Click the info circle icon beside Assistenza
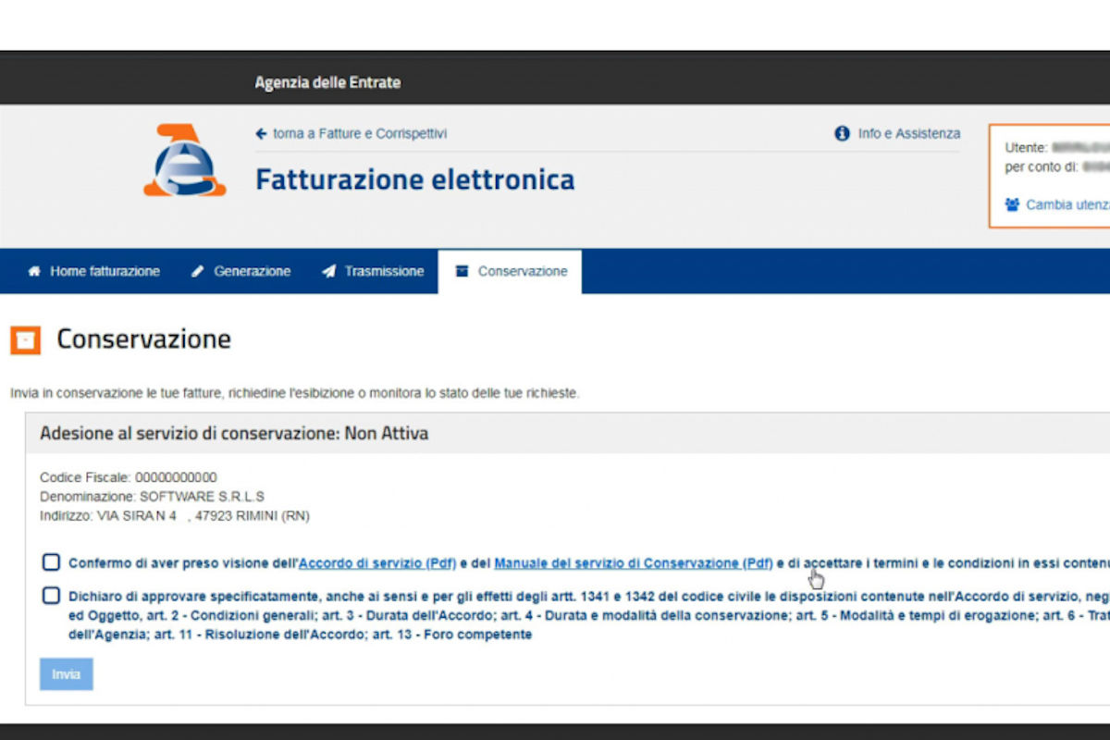This screenshot has width=1110, height=740. [842, 134]
